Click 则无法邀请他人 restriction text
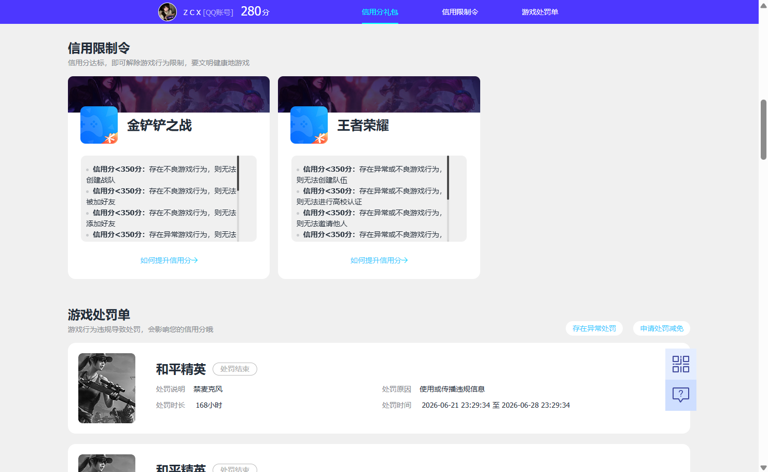 tap(322, 224)
